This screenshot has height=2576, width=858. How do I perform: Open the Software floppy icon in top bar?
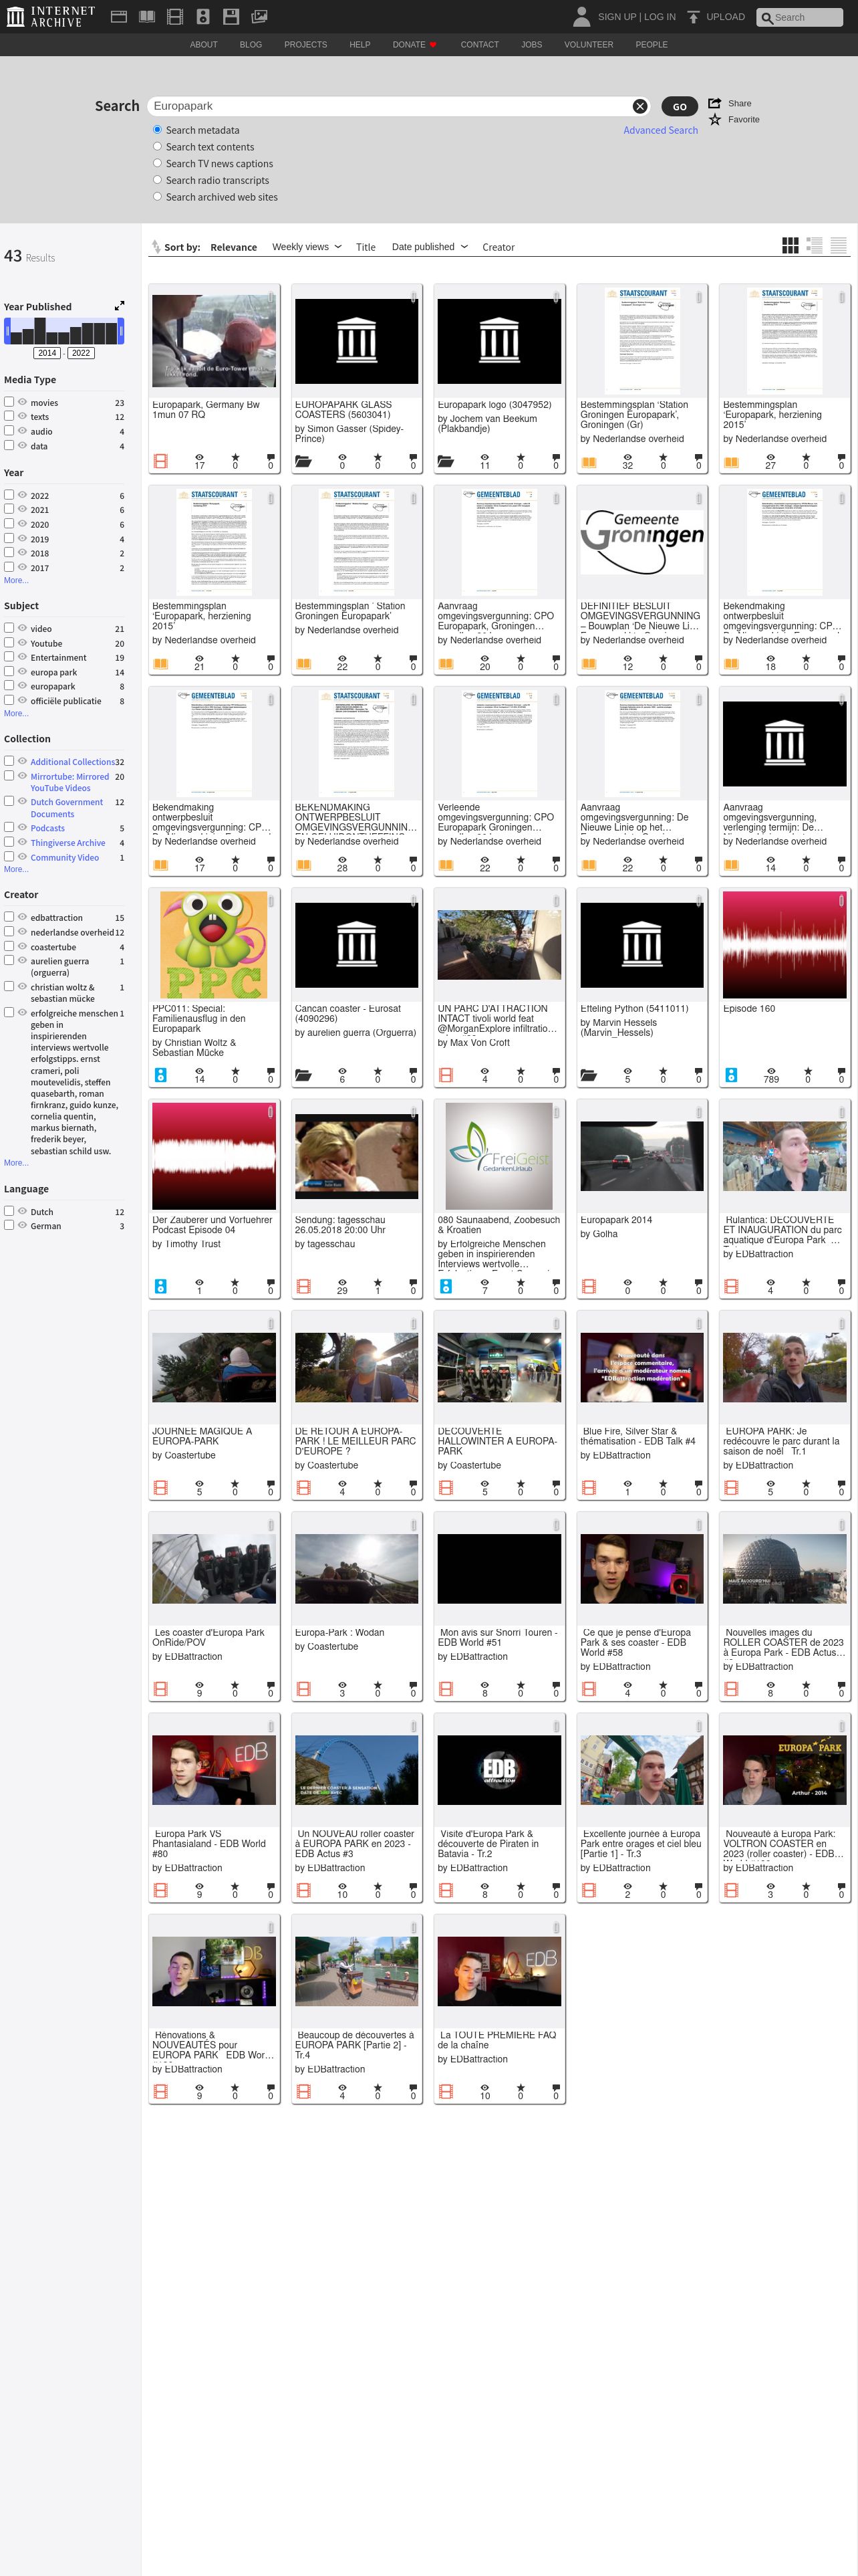click(x=231, y=16)
